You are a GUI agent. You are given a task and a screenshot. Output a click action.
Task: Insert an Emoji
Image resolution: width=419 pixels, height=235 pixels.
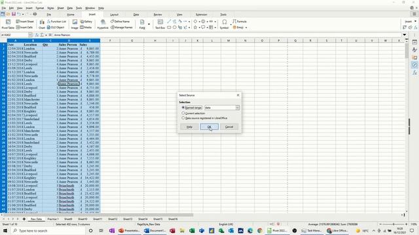coord(238,27)
